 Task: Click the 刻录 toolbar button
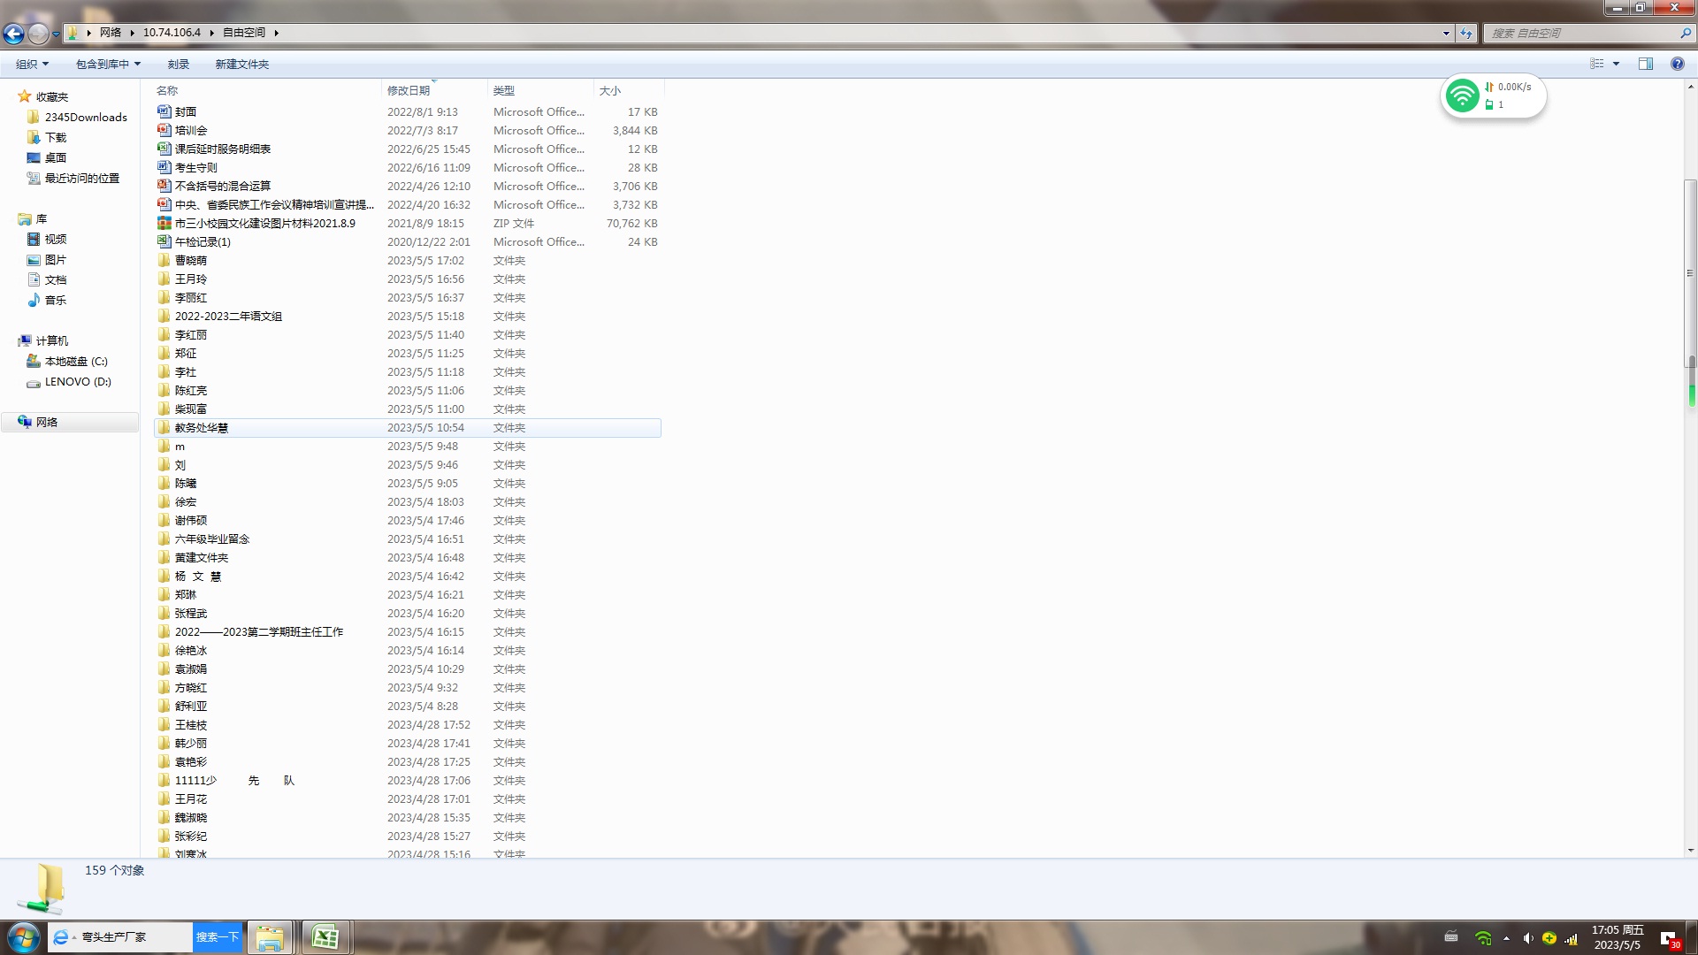(x=178, y=64)
